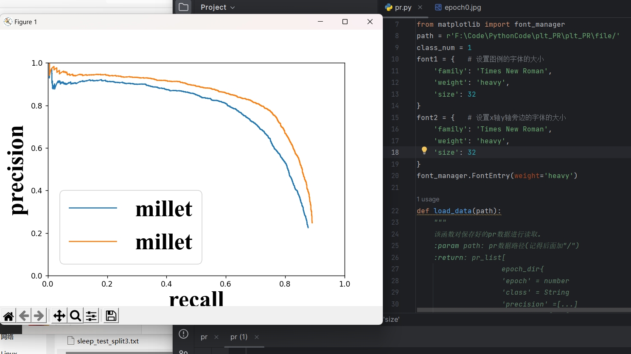Click the path variable string on line 8

pos(533,36)
